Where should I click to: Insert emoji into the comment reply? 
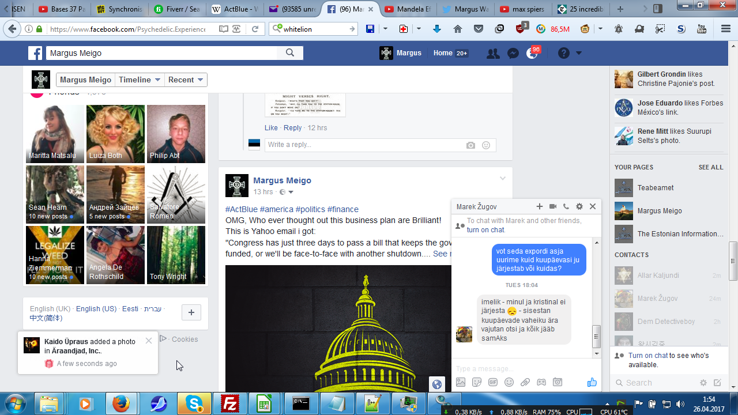point(486,145)
